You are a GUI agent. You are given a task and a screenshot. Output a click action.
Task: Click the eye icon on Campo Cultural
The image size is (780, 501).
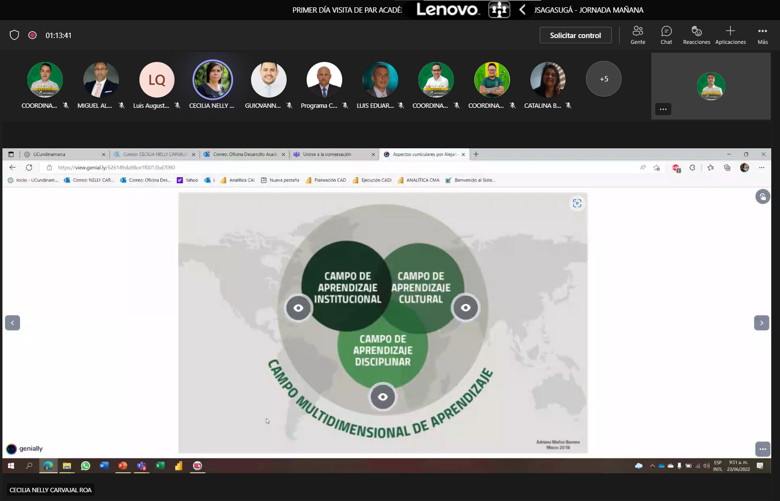(466, 307)
